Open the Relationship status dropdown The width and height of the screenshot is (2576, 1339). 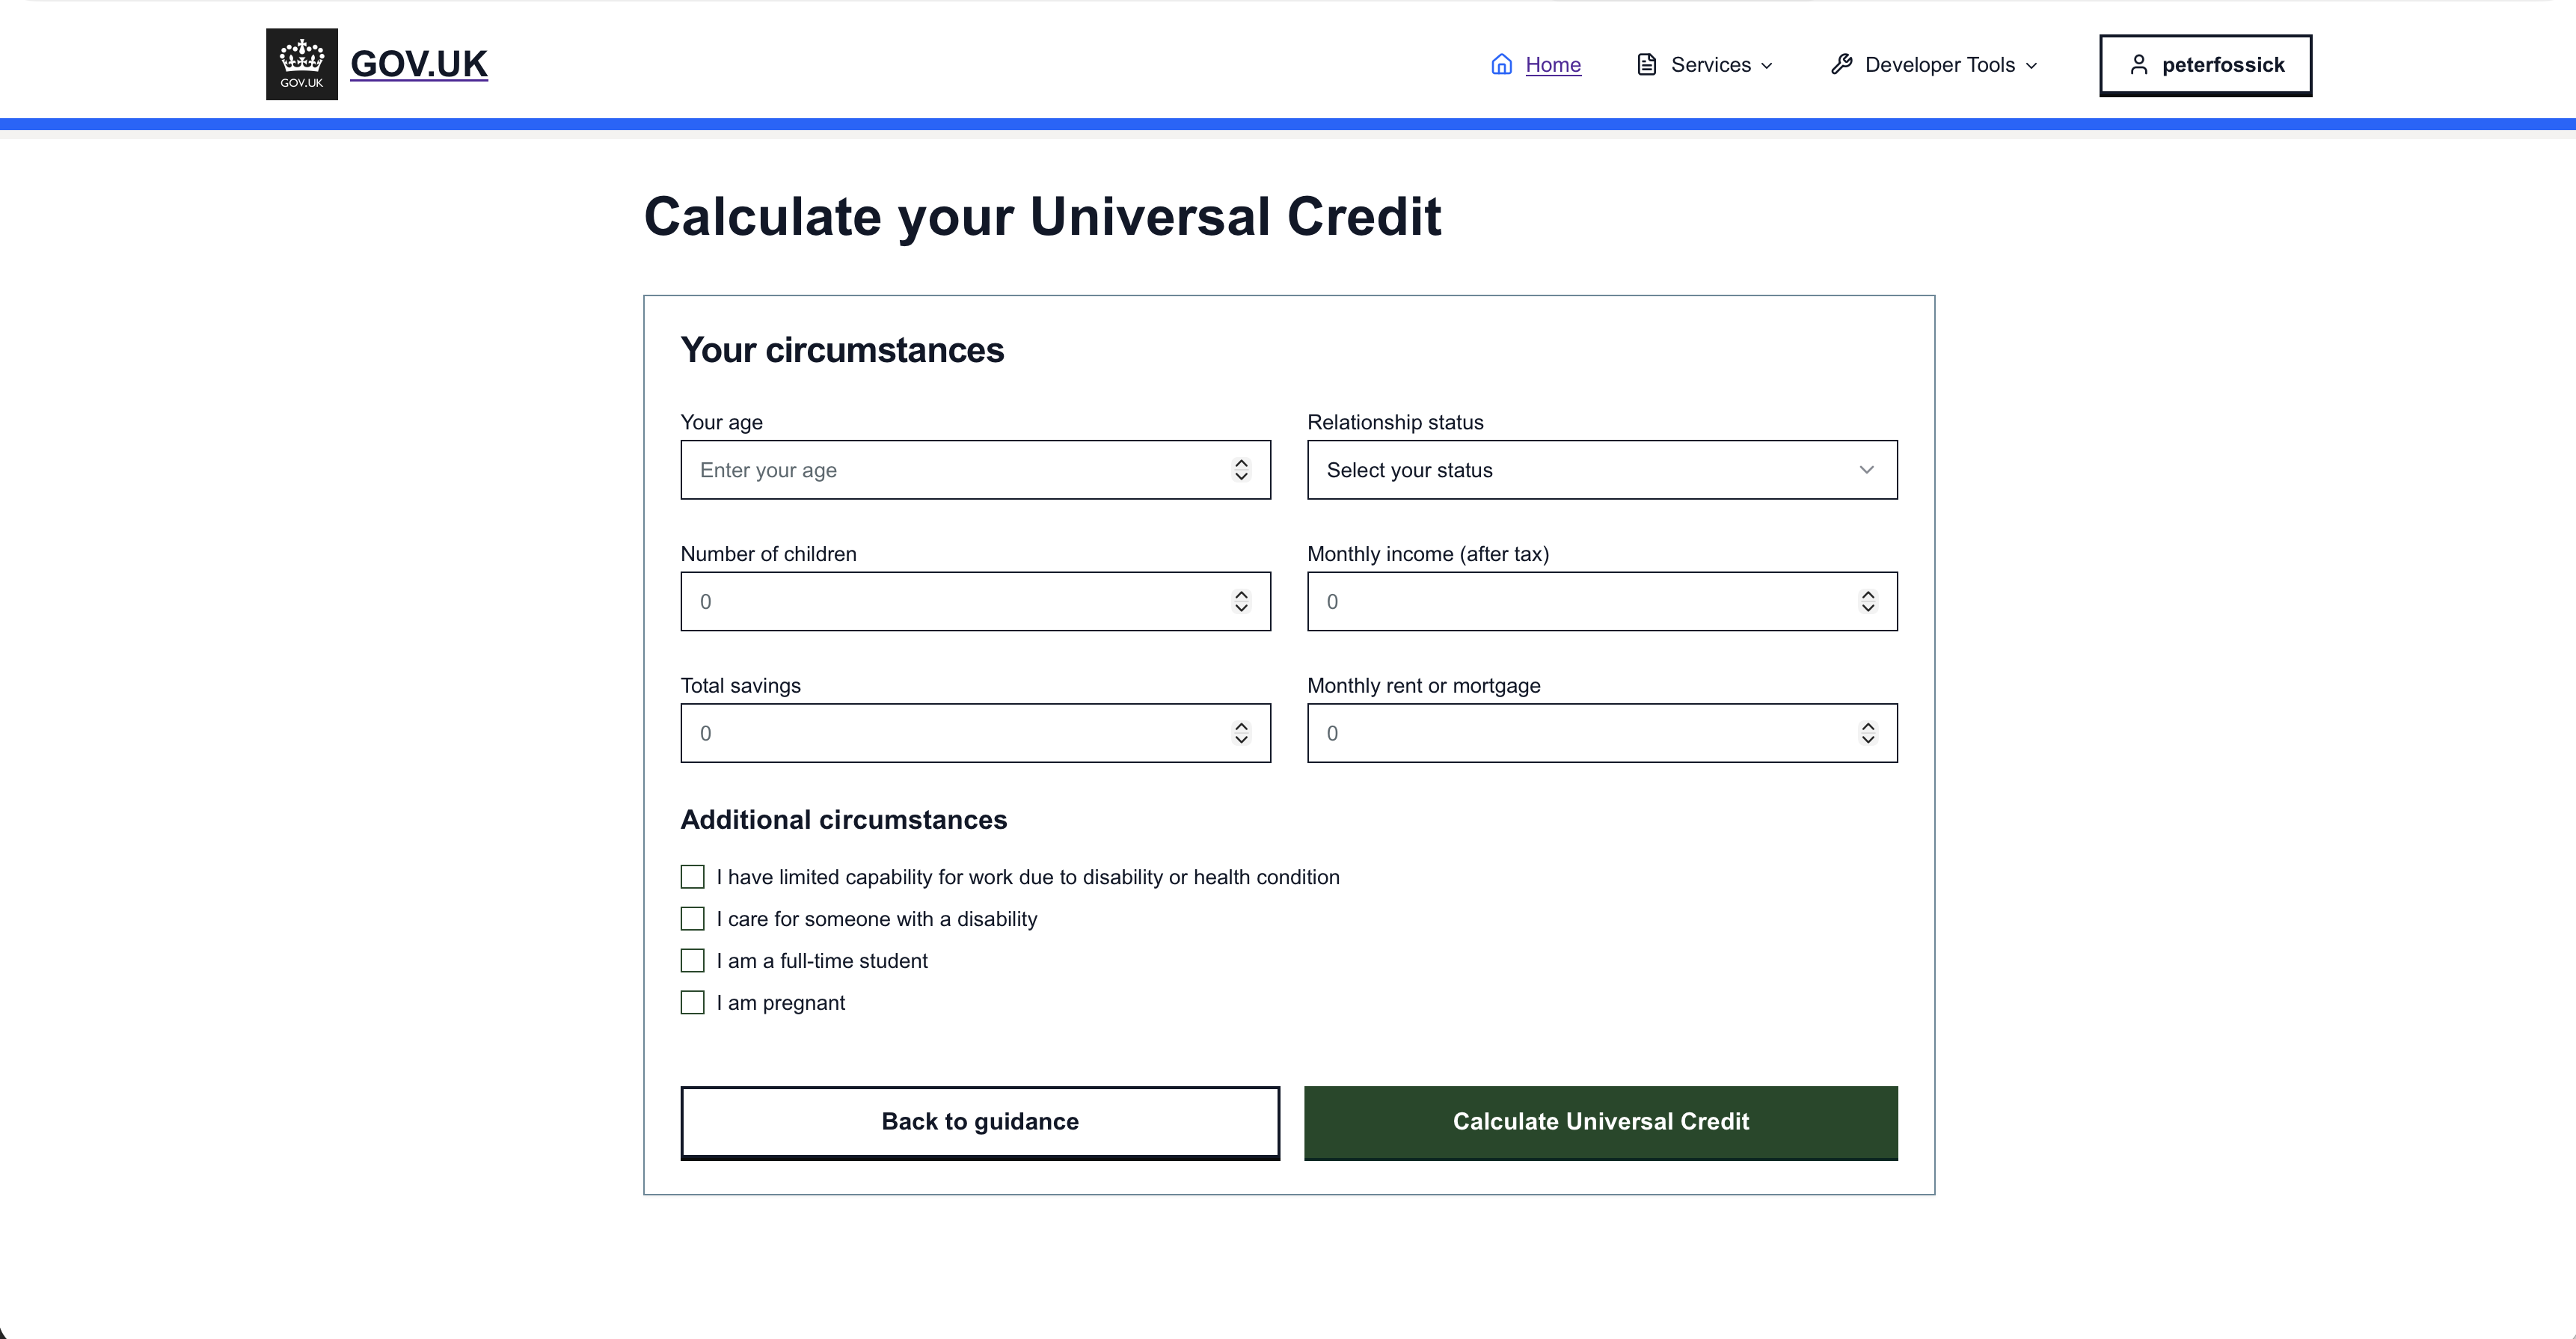point(1601,470)
